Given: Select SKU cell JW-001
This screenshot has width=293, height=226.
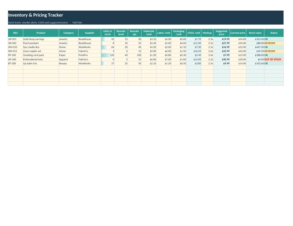Looking at the screenshot, I should coord(15,39).
